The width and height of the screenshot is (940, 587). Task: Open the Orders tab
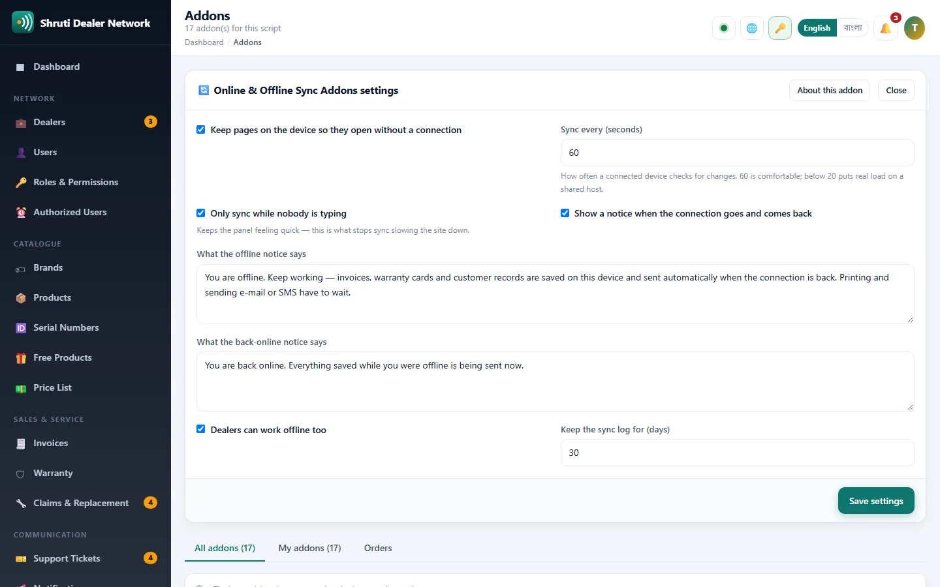[x=378, y=549]
